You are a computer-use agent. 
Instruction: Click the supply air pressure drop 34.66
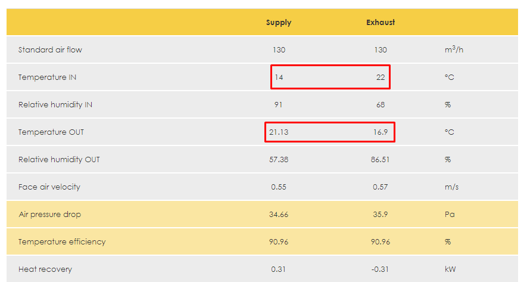tap(279, 215)
